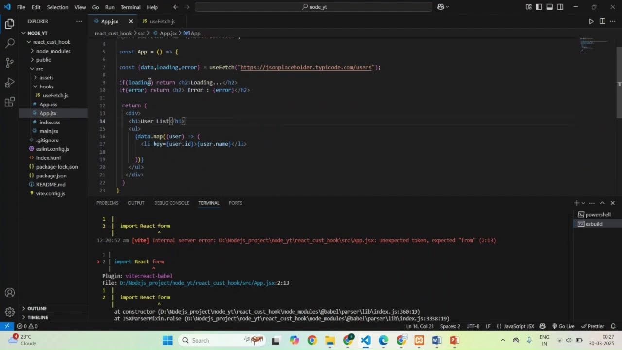Open editor More Actions ellipsis
This screenshot has width=622, height=350.
[613, 21]
